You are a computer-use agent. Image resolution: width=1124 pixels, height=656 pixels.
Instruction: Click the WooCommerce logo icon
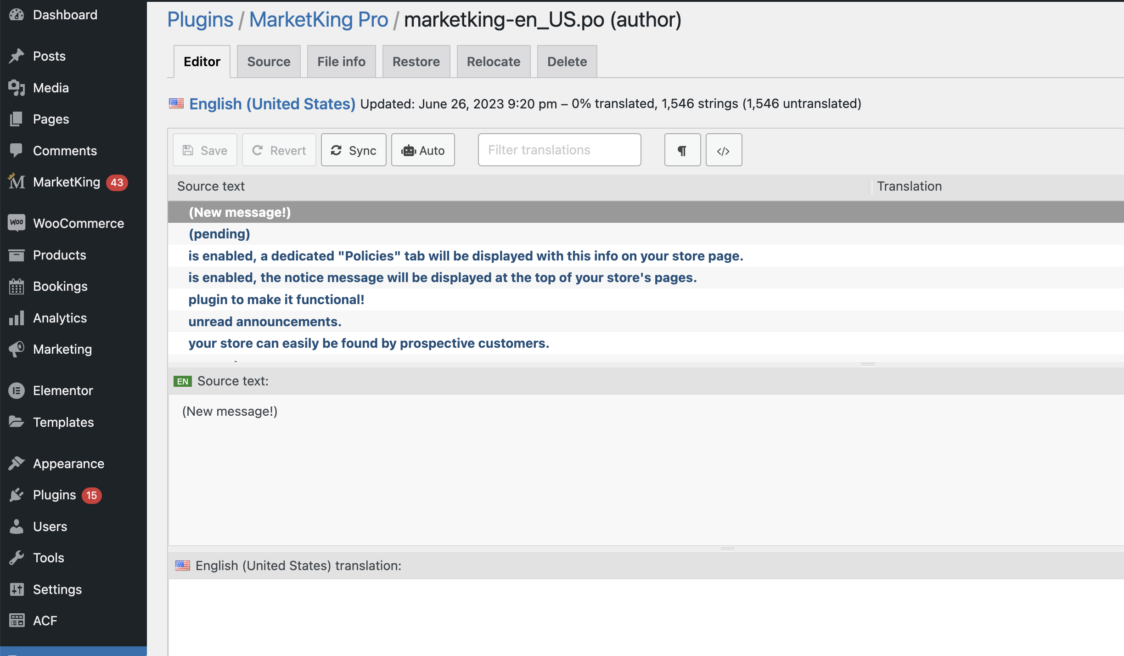point(17,223)
